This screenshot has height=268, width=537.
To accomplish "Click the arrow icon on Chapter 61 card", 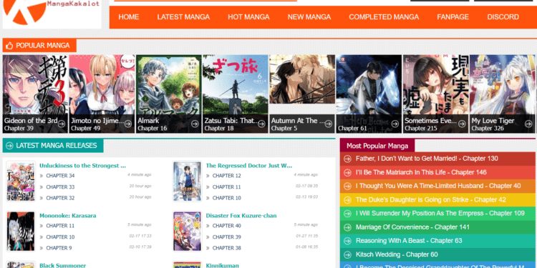I will pos(395,124).
